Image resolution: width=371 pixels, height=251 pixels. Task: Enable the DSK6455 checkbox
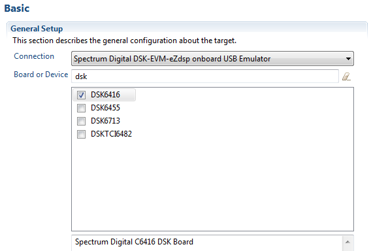click(81, 109)
